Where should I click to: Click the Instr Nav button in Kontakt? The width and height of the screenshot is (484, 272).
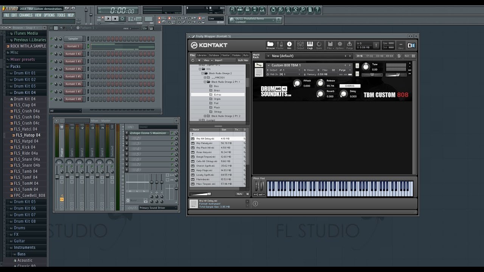242,60
